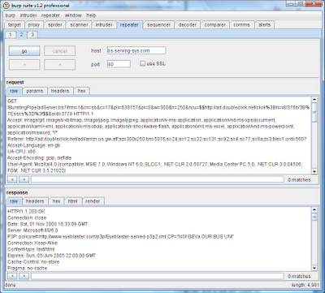
Task: Click the response search text field
Action: coord(157,276)
